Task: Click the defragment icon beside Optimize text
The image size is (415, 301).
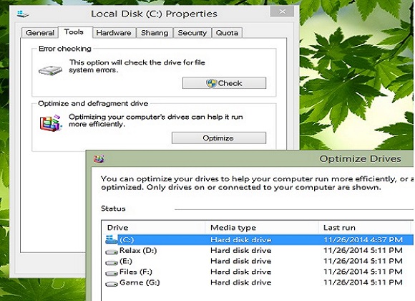Action: pos(51,123)
